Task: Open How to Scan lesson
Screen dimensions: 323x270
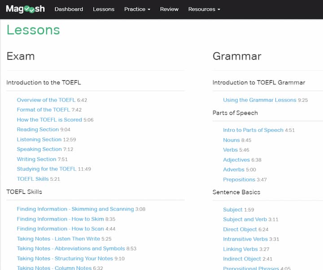Action: click(x=61, y=229)
